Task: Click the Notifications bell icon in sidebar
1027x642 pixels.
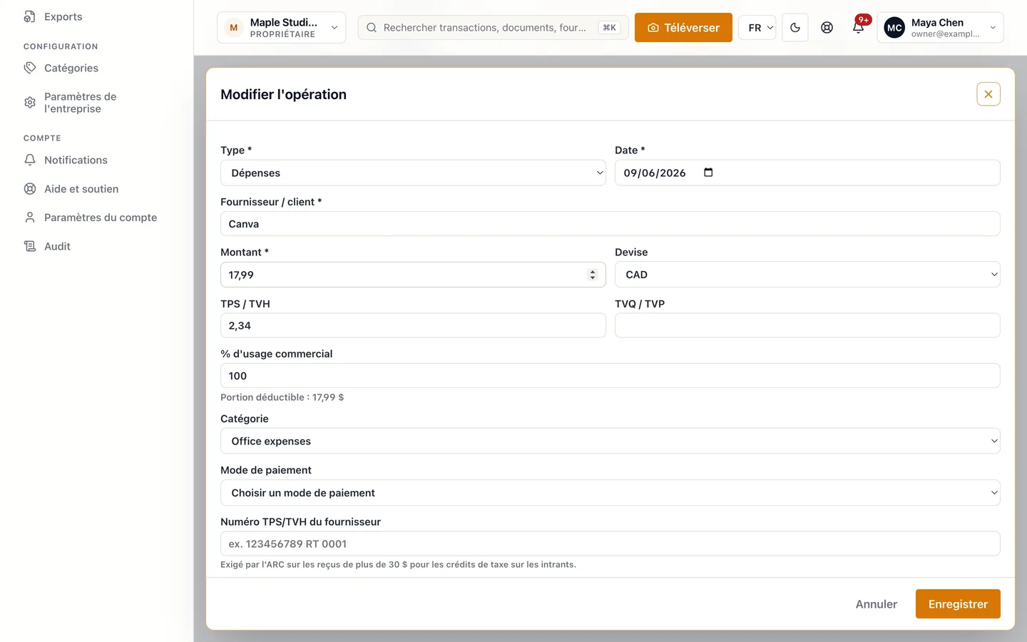Action: (x=30, y=160)
